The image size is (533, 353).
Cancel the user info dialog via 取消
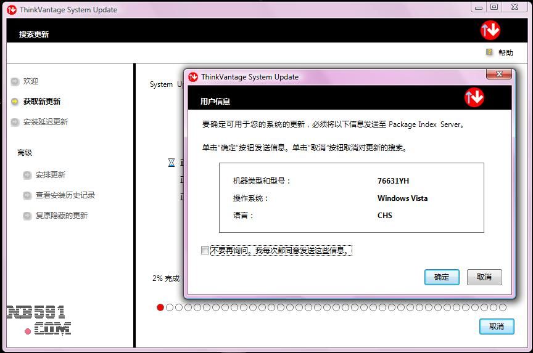coord(484,277)
